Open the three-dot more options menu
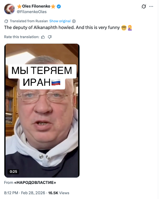 tap(151, 6)
